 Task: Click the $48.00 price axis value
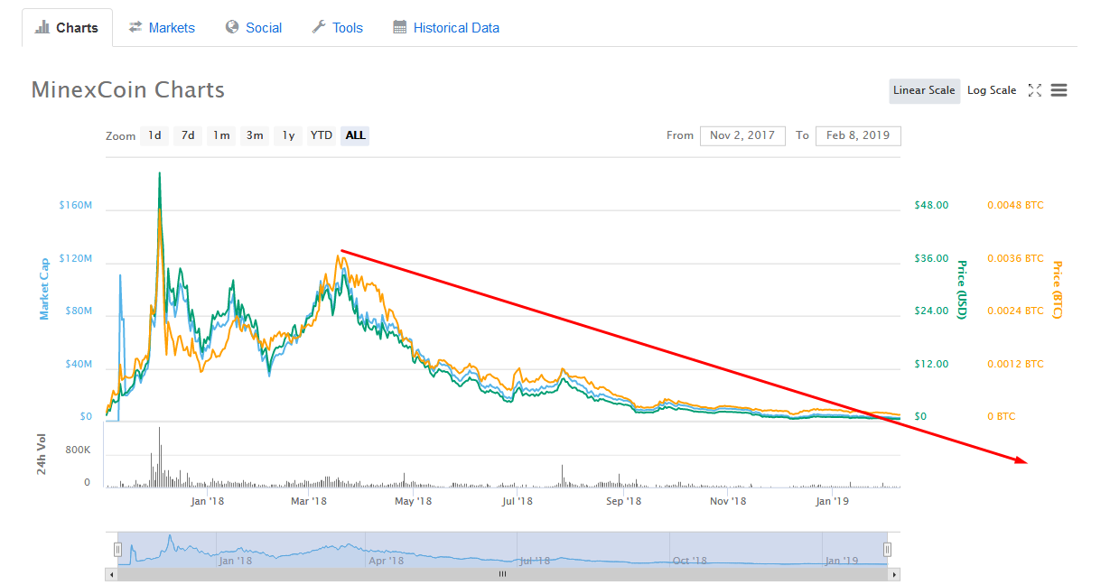931,205
